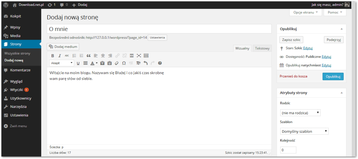
Task: Click the Podejrzyj preview button
Action: point(334,40)
